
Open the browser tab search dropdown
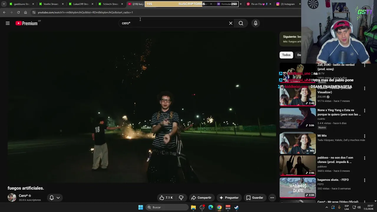(4, 4)
